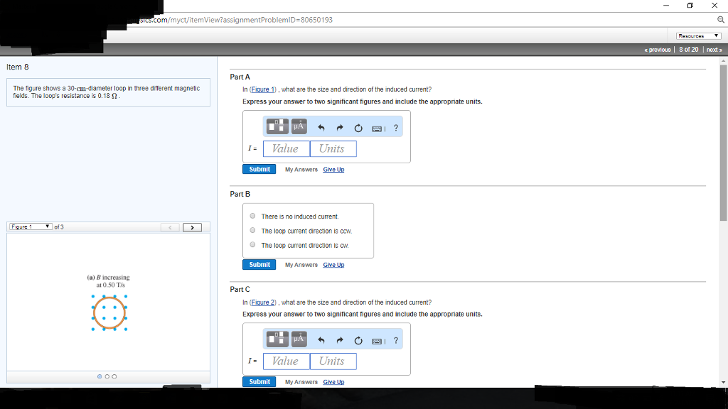Select 'The loop current direction is cw.'
The image size is (728, 409).
[252, 244]
